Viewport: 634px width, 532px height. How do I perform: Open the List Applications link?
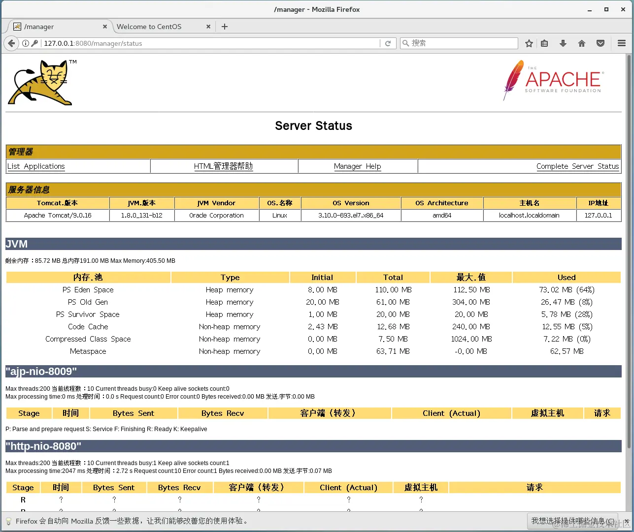point(36,166)
